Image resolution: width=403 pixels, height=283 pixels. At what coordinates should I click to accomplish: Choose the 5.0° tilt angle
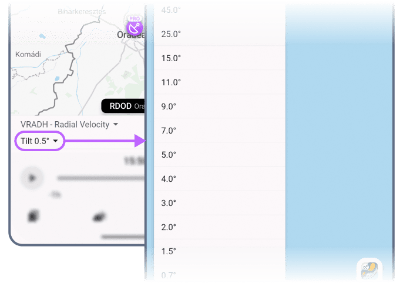[220, 155]
